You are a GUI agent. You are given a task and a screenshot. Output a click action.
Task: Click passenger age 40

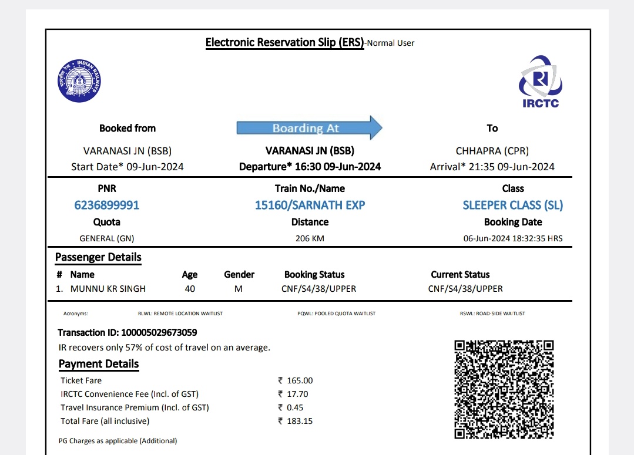tap(190, 289)
